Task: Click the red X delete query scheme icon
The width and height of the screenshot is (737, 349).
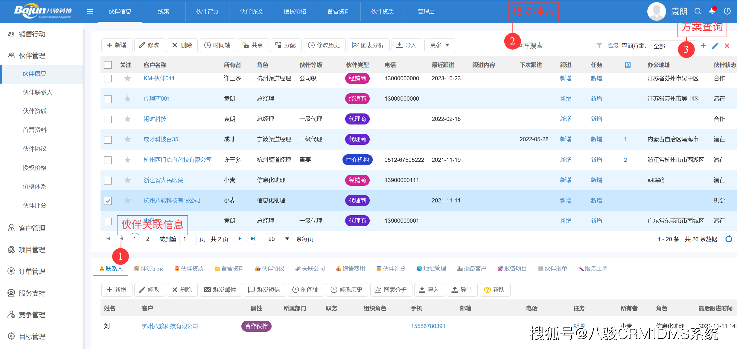Action: (x=727, y=46)
